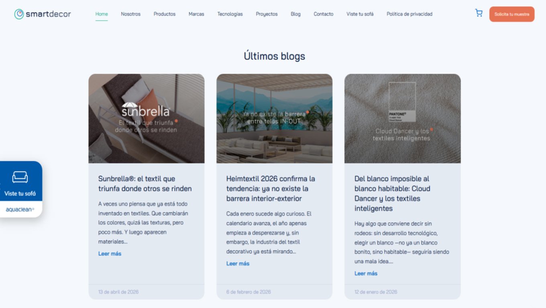This screenshot has width=546, height=308.
Task: Click the excerpt starting Cada enero sucede
Action: point(269,233)
